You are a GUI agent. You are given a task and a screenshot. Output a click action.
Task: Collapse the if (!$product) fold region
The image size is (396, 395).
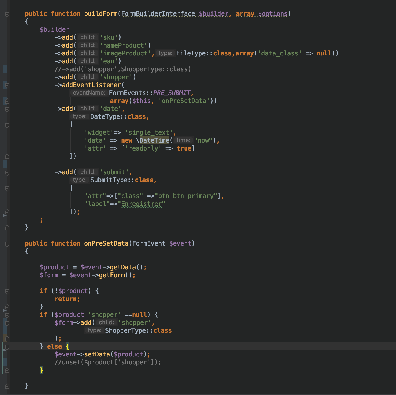coord(7,291)
